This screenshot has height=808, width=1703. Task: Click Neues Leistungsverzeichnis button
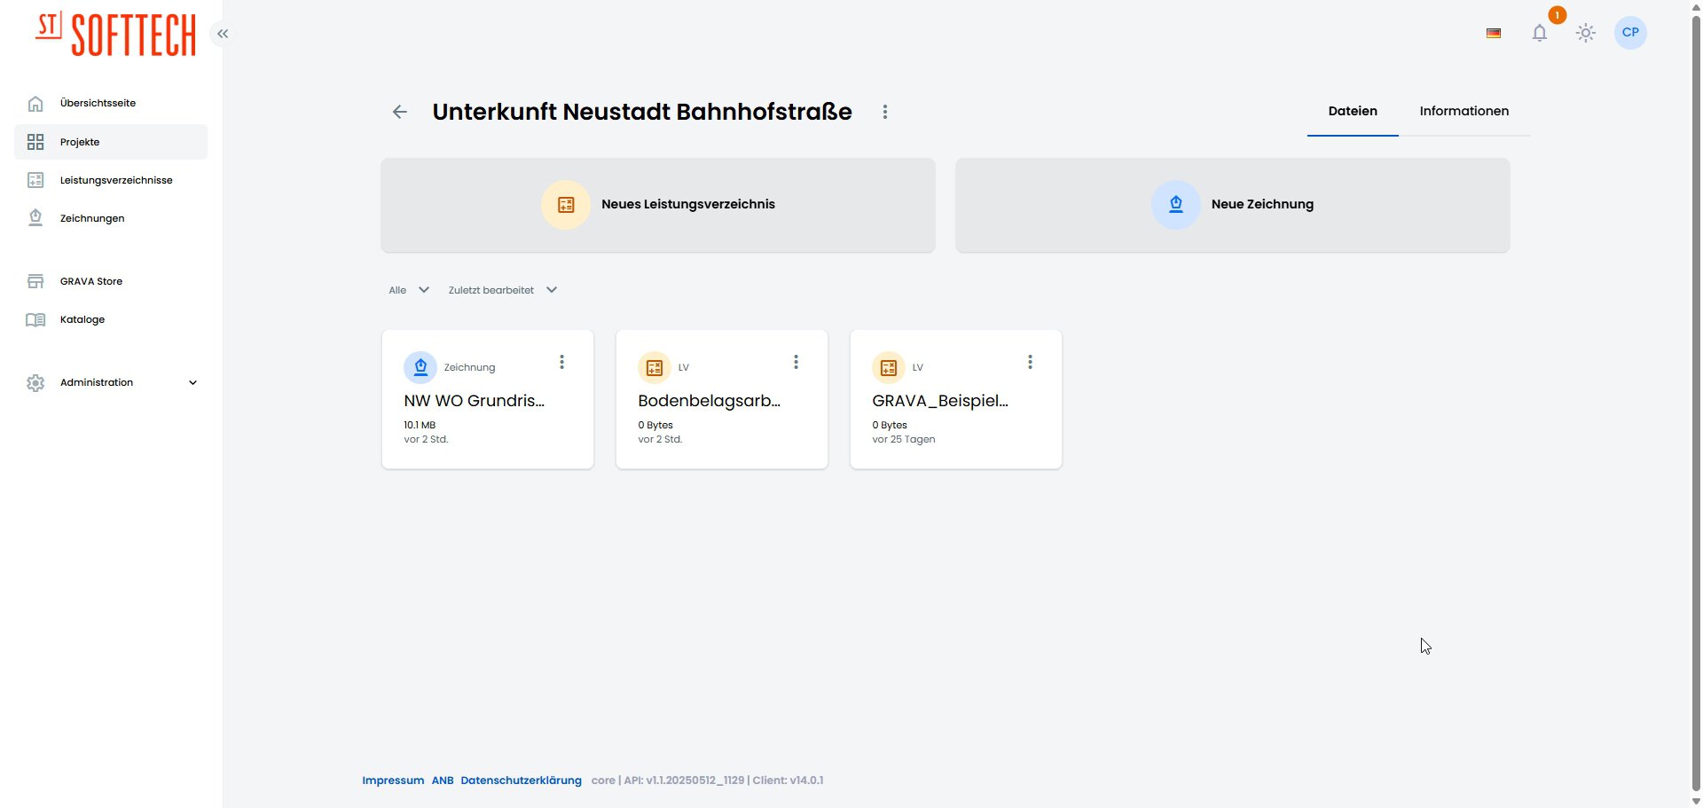click(x=657, y=205)
